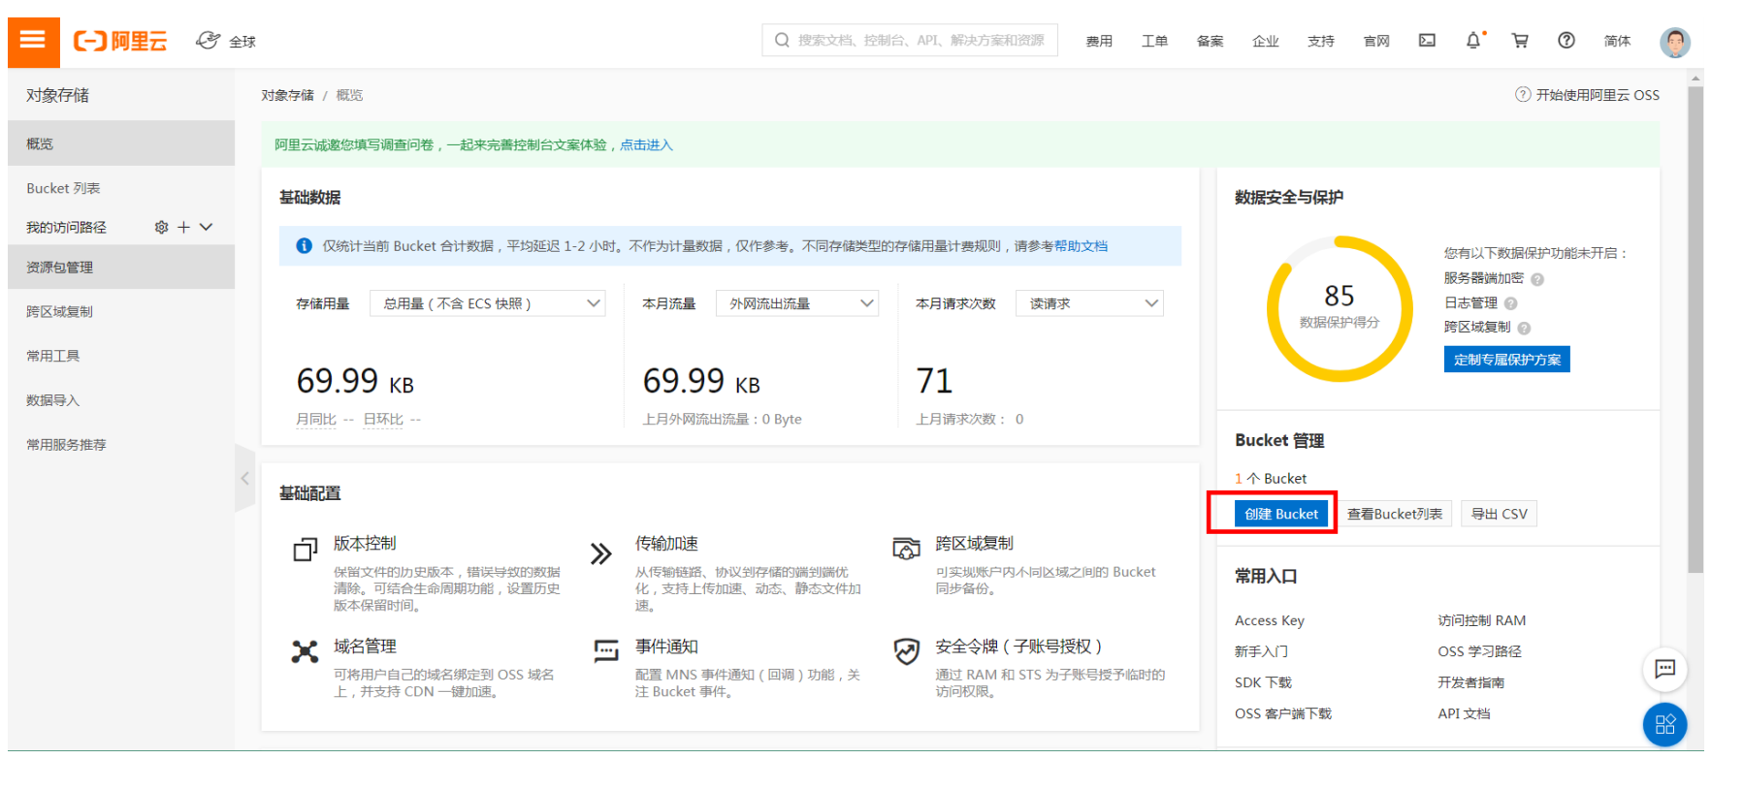
Task: Click the 85 data protection score ring
Action: pos(1339,308)
